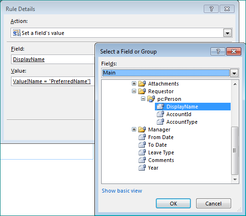Open help in Select a Field or Group dialog
The image size is (246, 216).
pyautogui.click(x=218, y=52)
